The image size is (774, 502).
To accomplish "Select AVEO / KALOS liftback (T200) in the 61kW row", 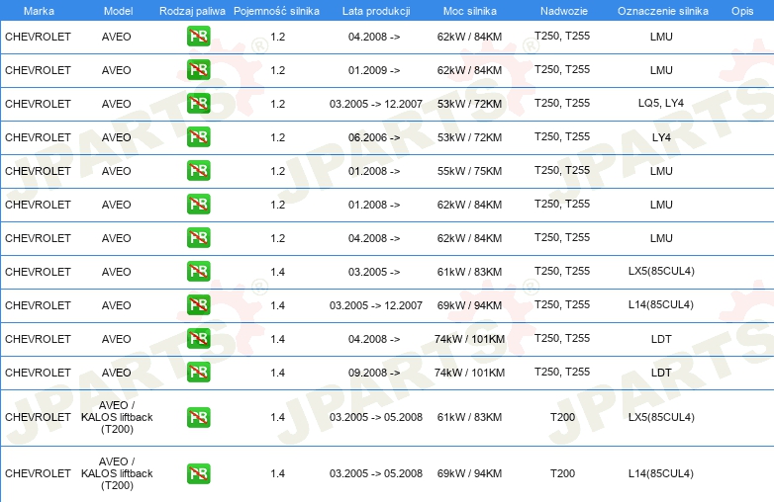I will pos(117,417).
